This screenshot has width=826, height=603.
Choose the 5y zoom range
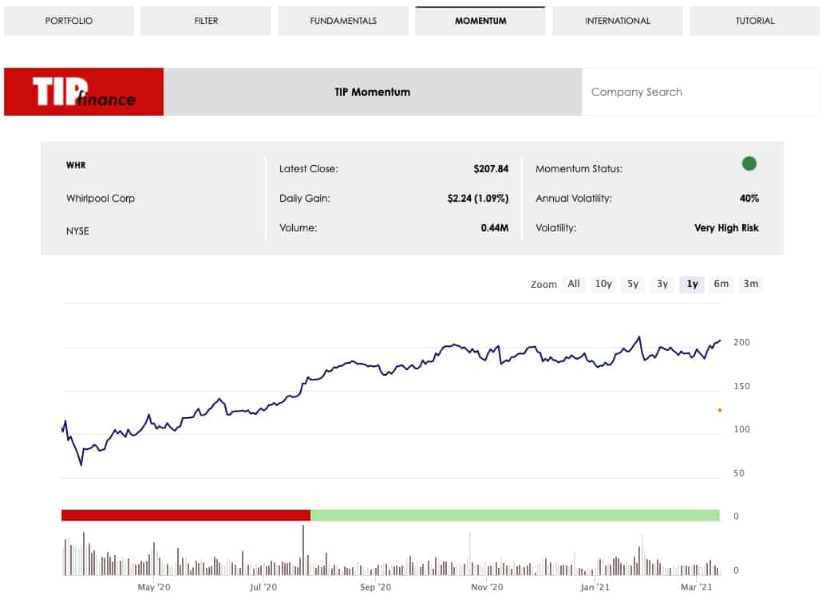tap(633, 284)
